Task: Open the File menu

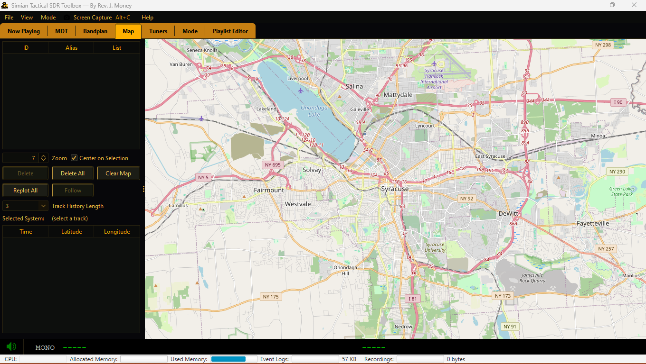Action: (x=9, y=18)
